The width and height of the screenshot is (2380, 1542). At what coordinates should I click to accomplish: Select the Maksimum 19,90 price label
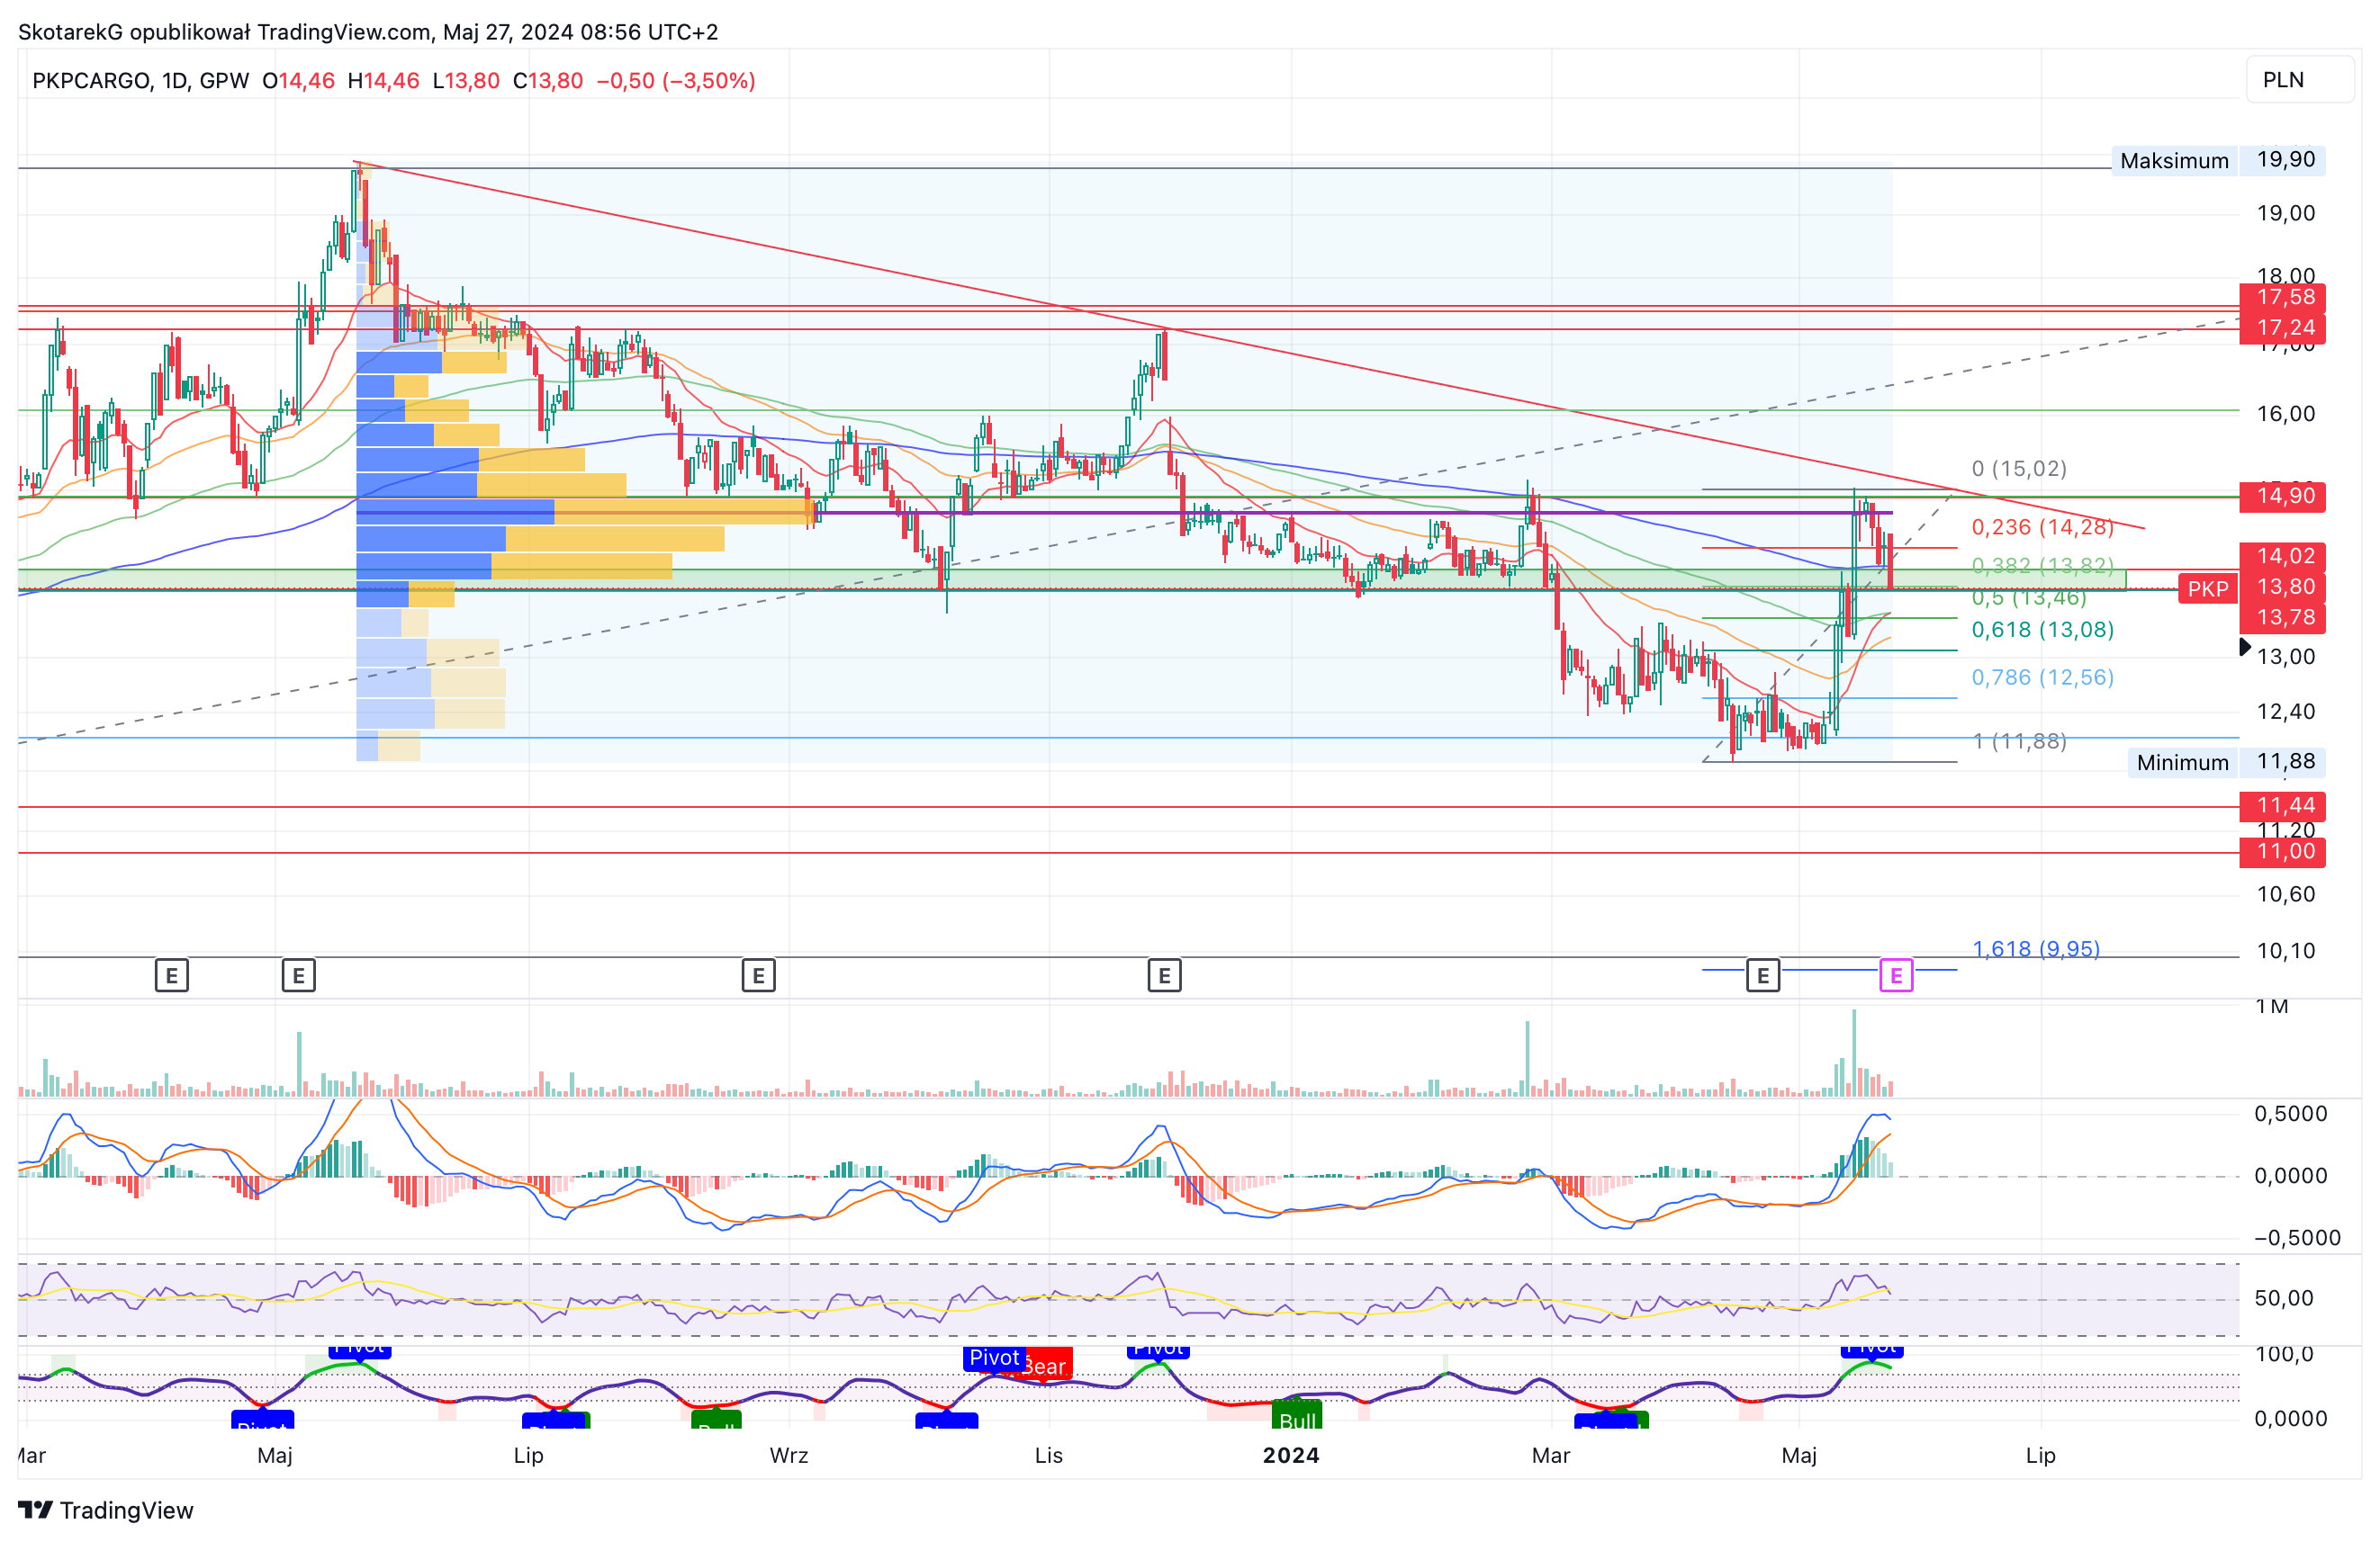tap(2219, 160)
